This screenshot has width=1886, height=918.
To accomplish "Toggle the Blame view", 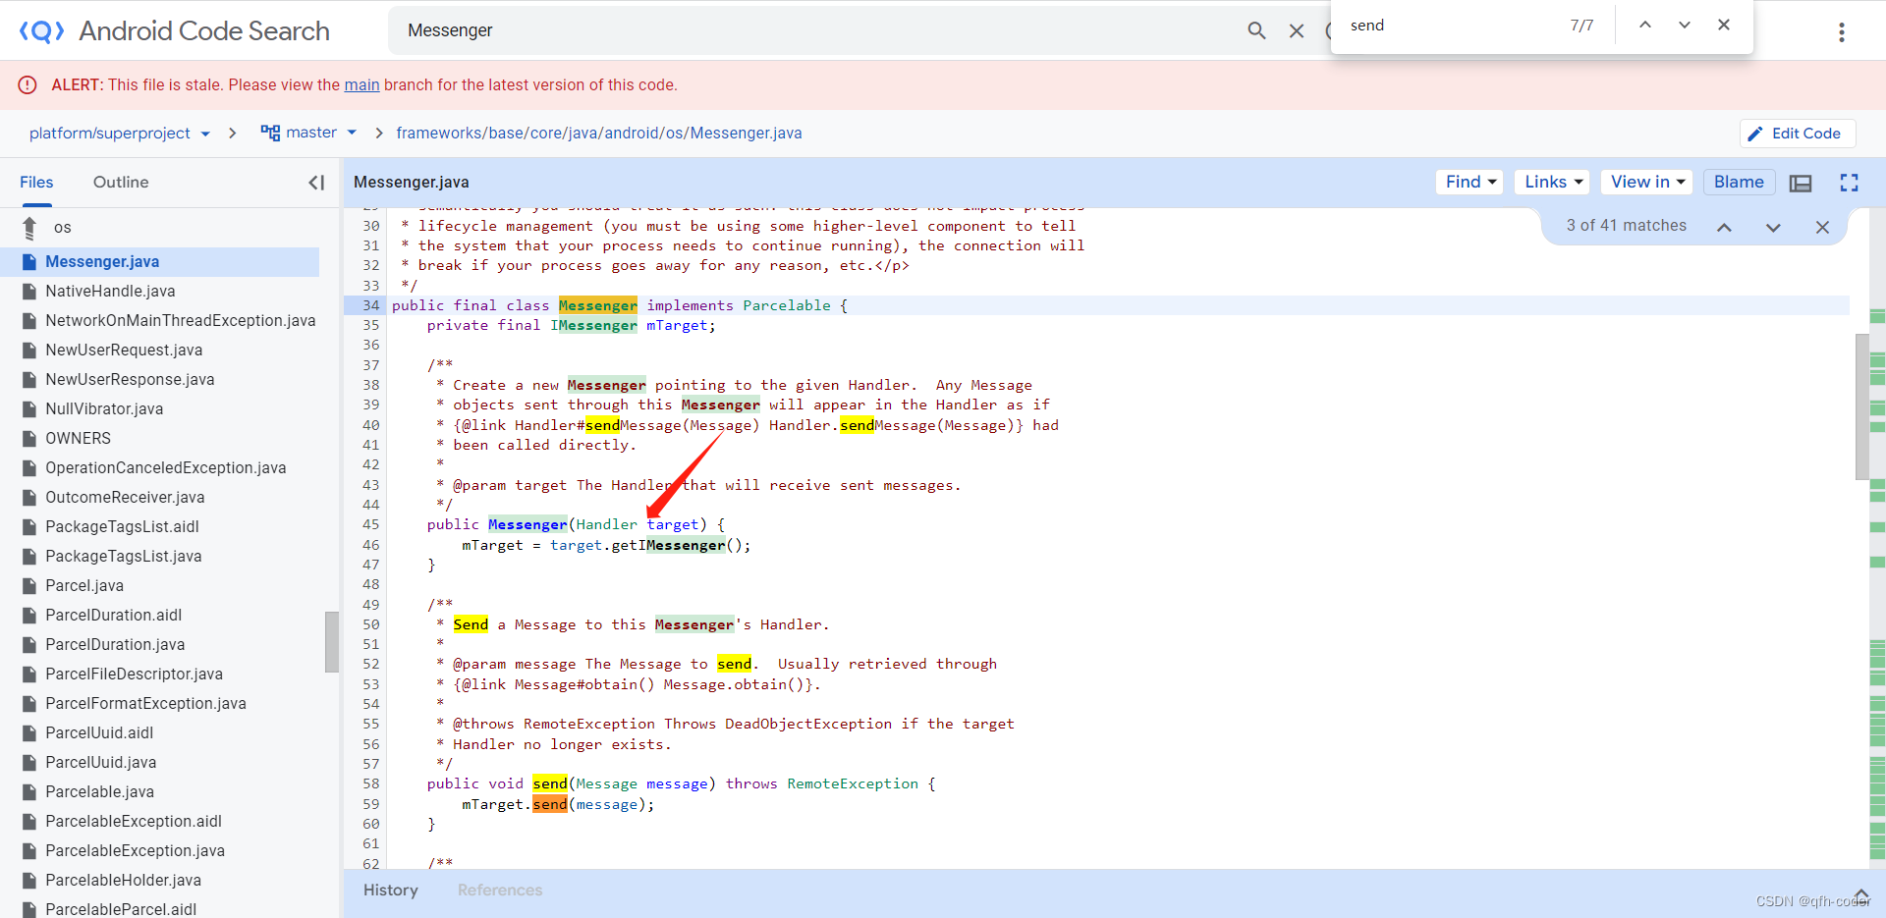I will point(1739,183).
